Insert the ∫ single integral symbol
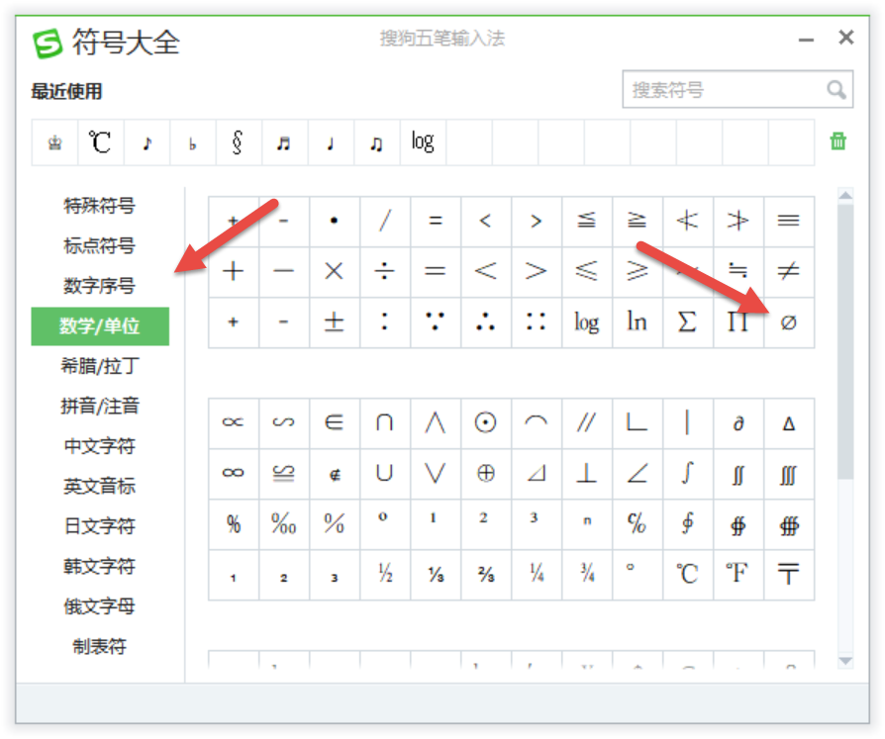Viewport: 885px width, 739px height. [x=687, y=473]
